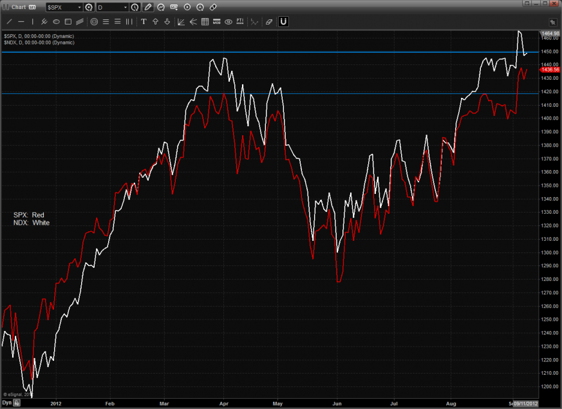
Task: Open the SET chart settings dropdown
Action: 174,7
